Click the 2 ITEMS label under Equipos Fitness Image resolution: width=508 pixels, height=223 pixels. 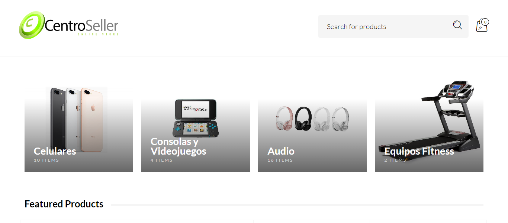coord(395,160)
